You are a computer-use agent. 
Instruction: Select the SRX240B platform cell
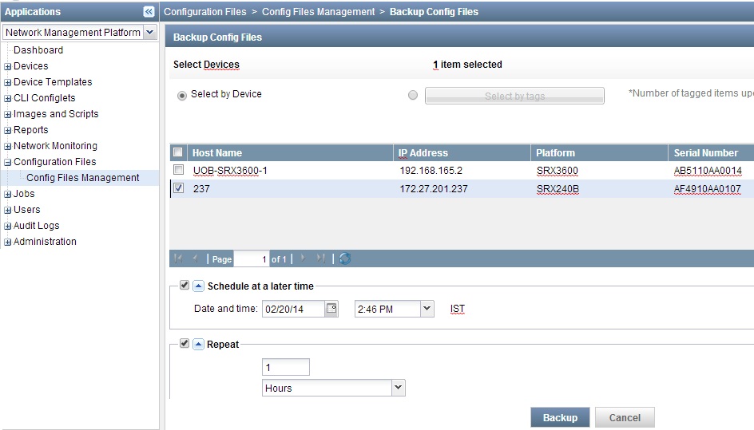point(558,189)
